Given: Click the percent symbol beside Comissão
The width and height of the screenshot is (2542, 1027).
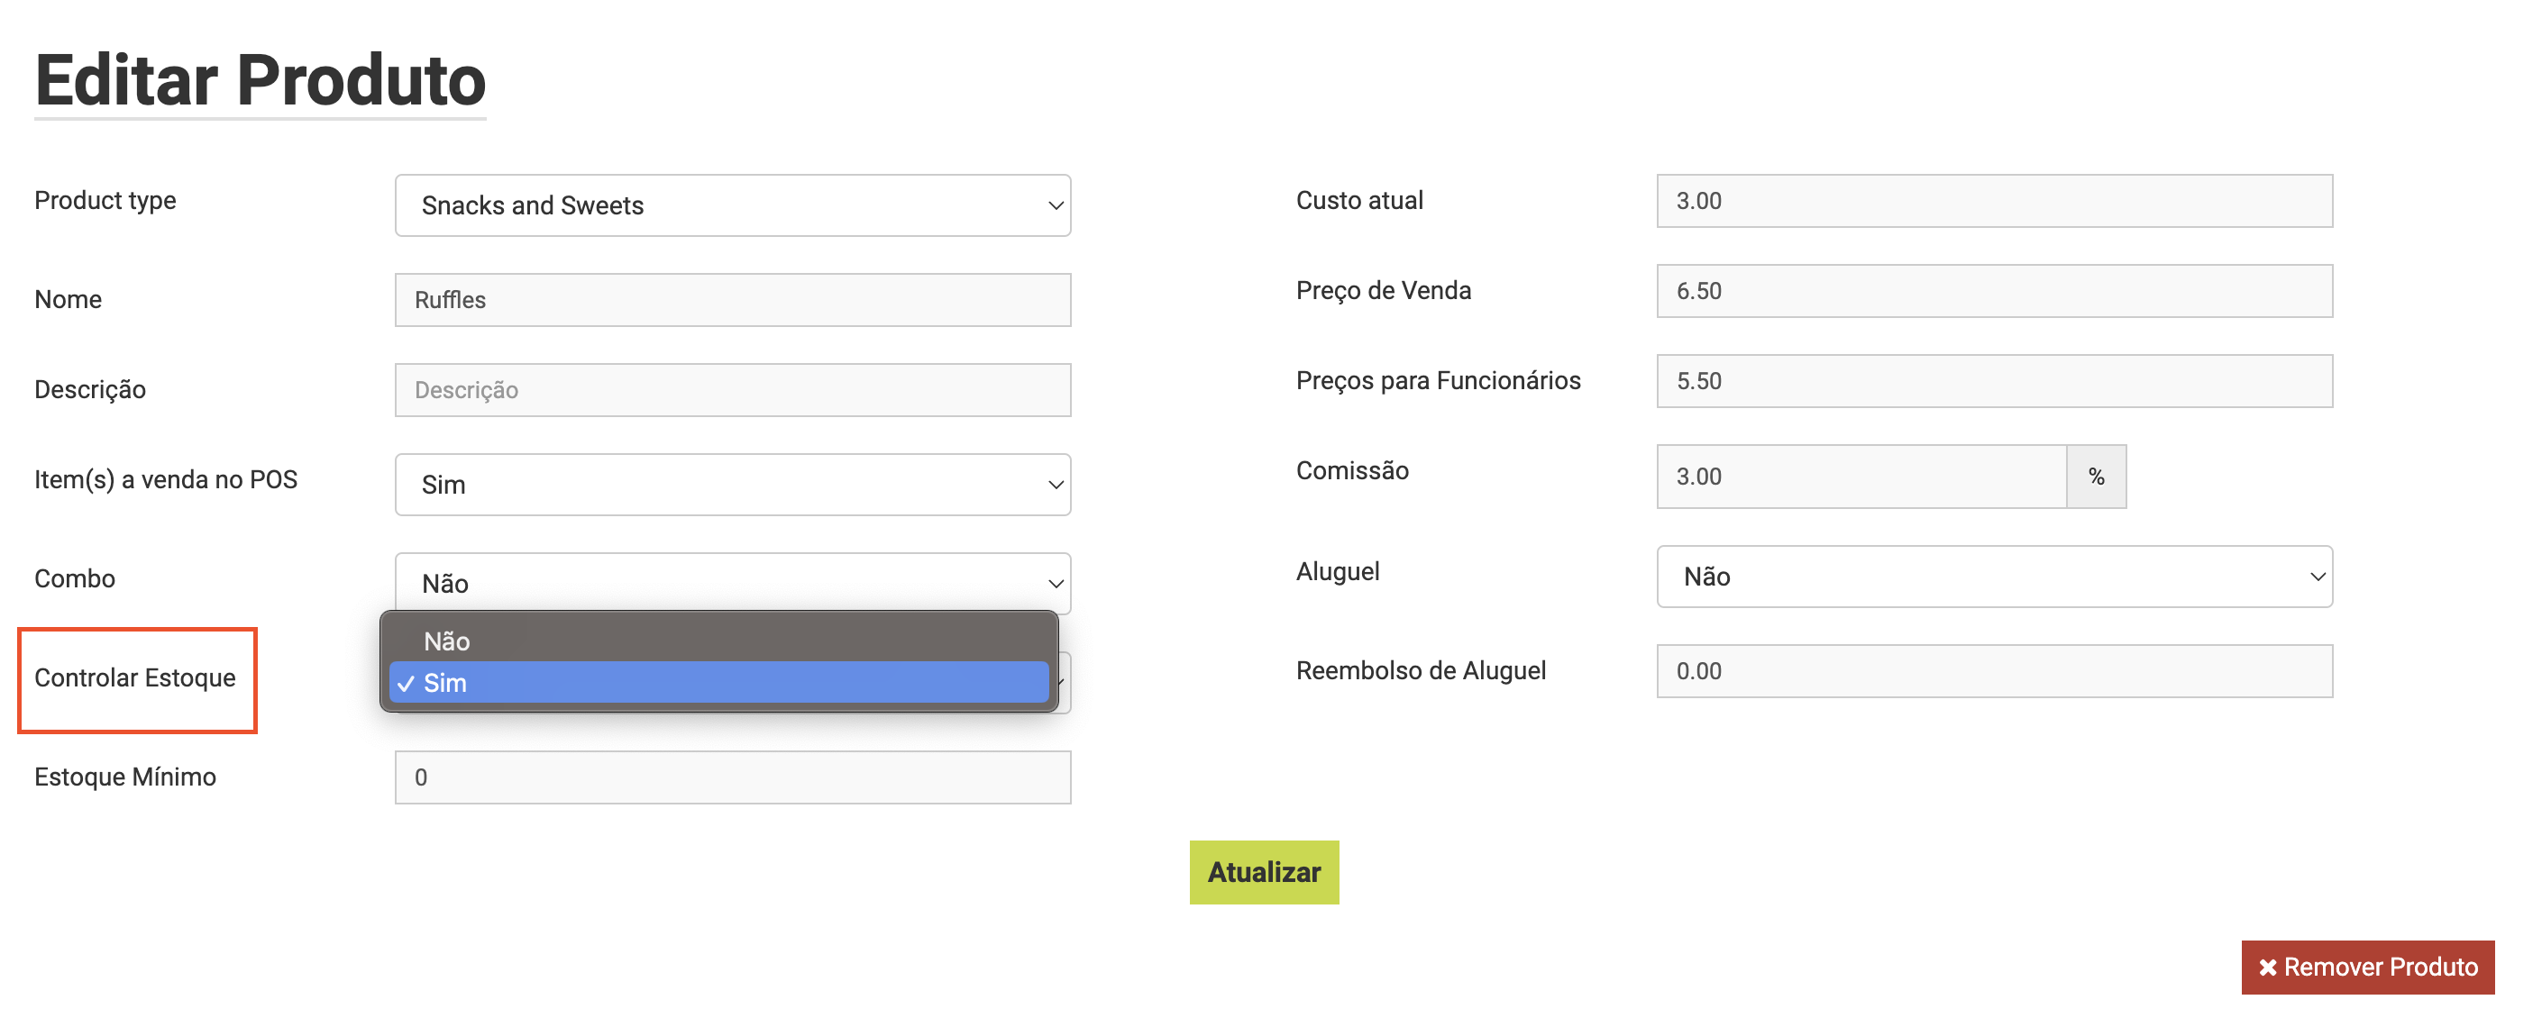Looking at the screenshot, I should tap(2096, 477).
